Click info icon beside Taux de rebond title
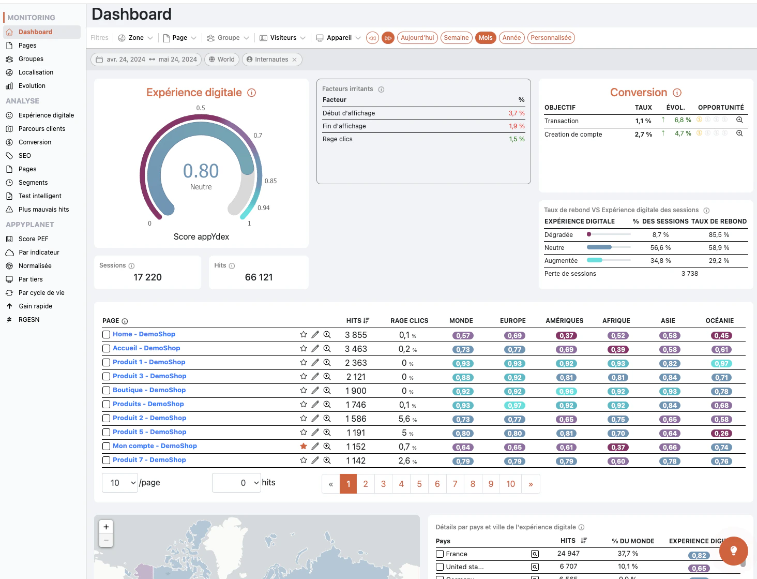Screen dimensions: 757x579 [706, 211]
